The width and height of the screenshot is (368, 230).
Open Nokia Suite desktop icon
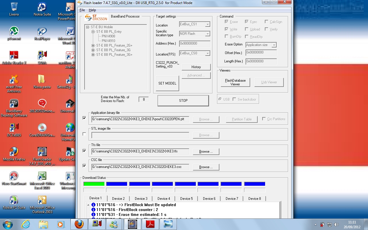[x=42, y=9]
